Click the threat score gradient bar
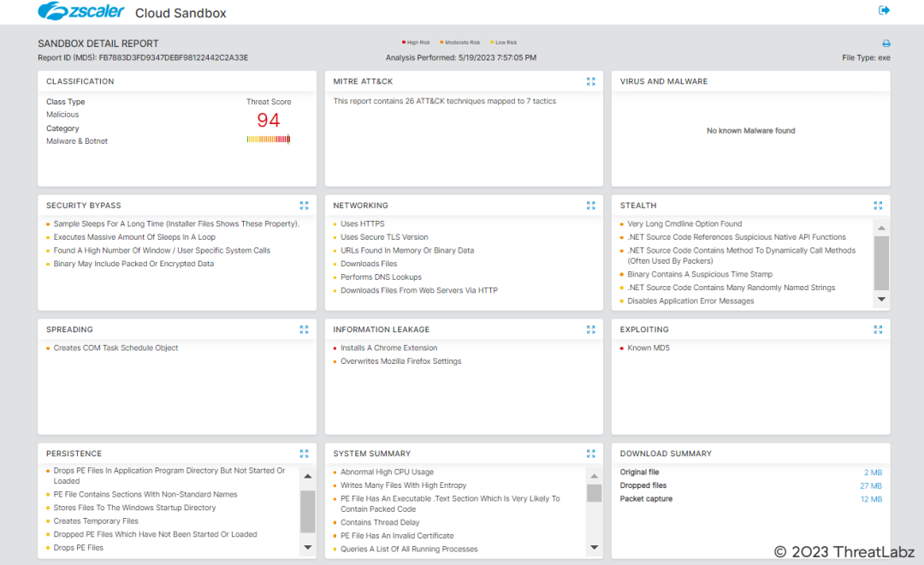The height and width of the screenshot is (565, 924). coord(269,139)
